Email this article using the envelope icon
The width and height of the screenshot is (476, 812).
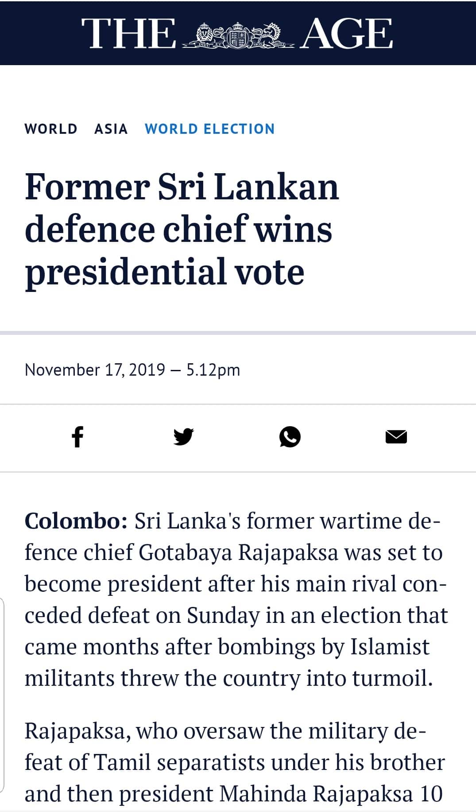pos(396,437)
